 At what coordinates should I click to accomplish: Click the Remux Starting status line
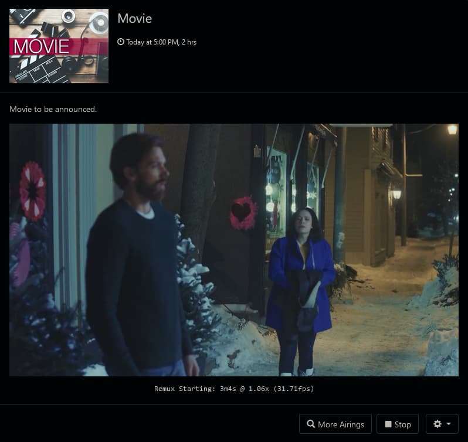234,388
